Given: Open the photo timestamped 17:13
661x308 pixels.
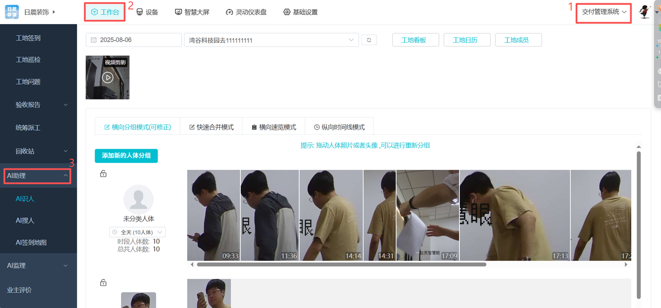Looking at the screenshot, I should click(515, 215).
